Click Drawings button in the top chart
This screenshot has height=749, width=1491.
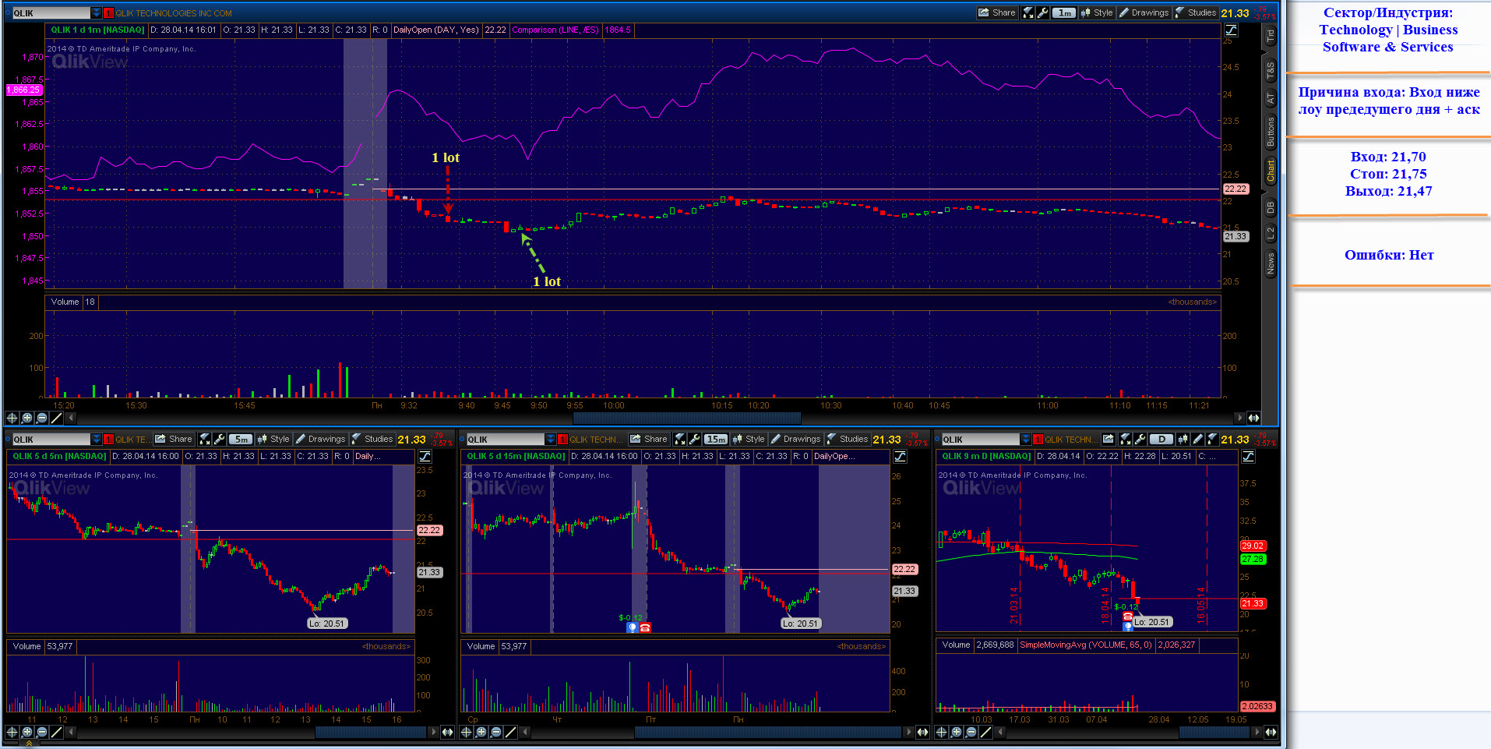(1144, 12)
